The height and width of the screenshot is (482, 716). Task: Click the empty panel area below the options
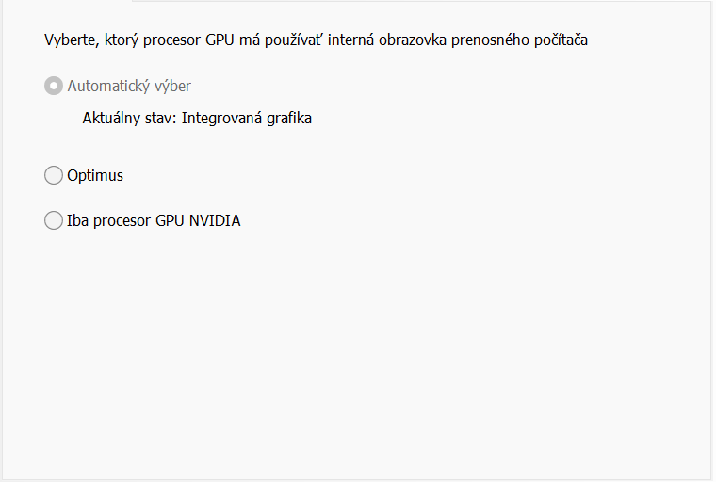(358, 358)
